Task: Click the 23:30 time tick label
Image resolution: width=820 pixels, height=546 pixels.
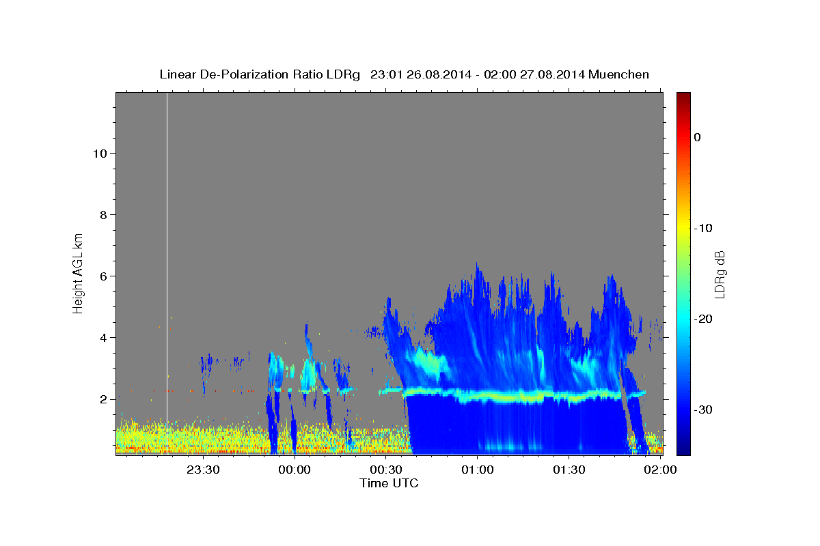Action: tap(204, 470)
